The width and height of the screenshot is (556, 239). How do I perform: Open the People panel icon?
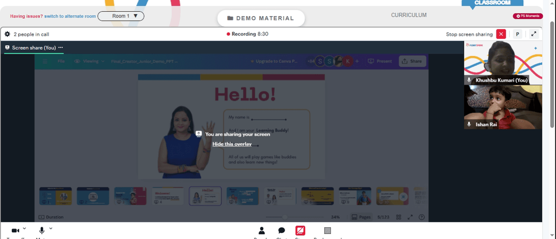click(x=262, y=231)
